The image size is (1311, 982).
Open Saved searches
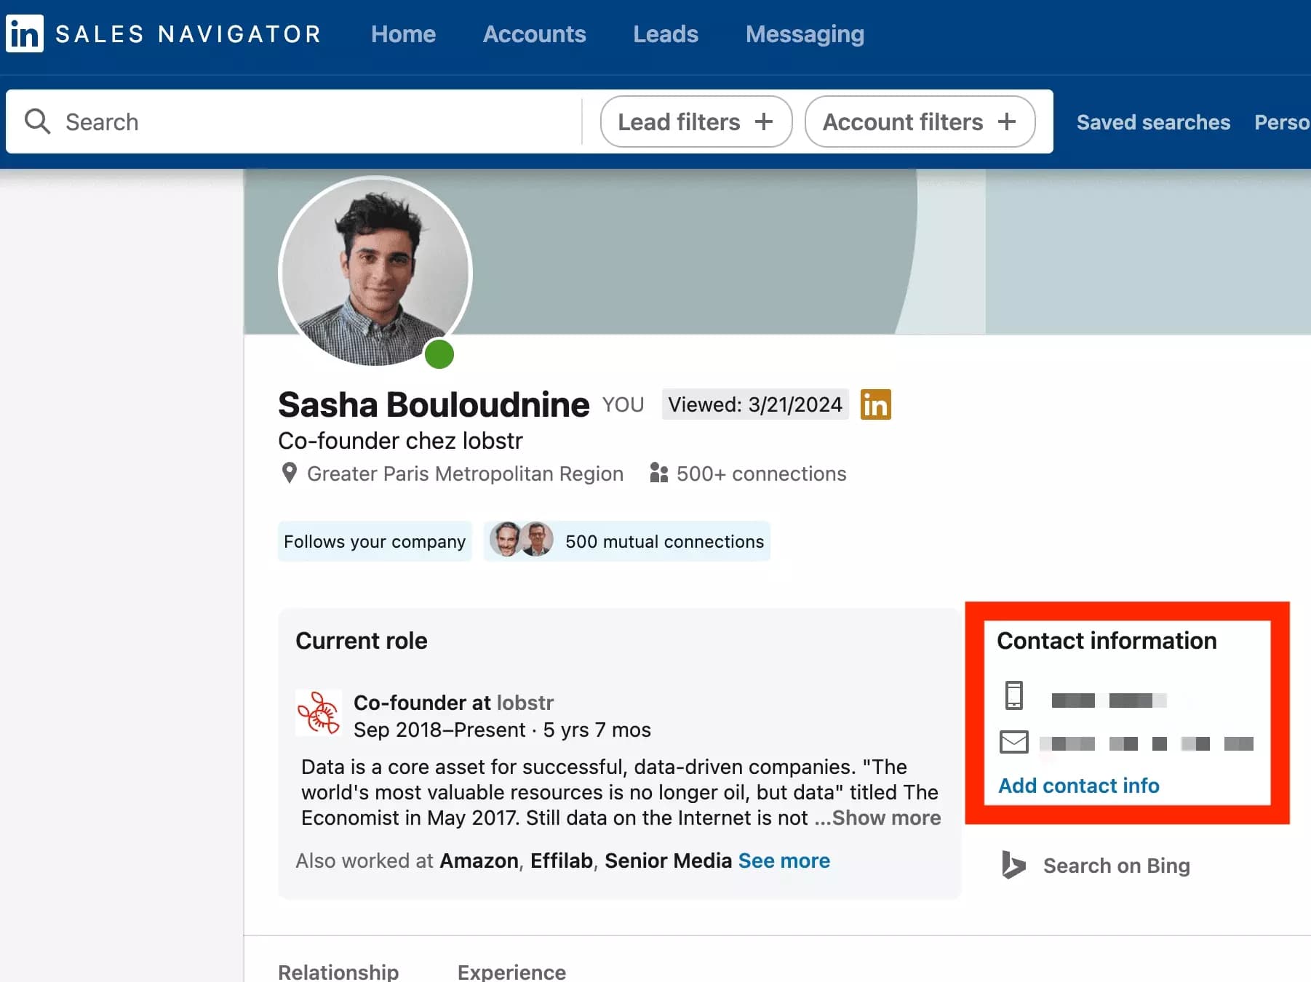tap(1152, 122)
